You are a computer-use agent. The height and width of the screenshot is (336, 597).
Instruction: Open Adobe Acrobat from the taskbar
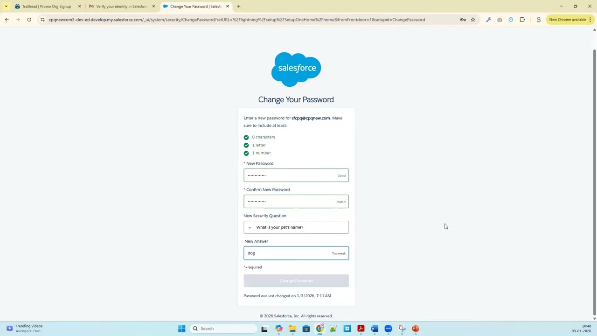point(361,329)
